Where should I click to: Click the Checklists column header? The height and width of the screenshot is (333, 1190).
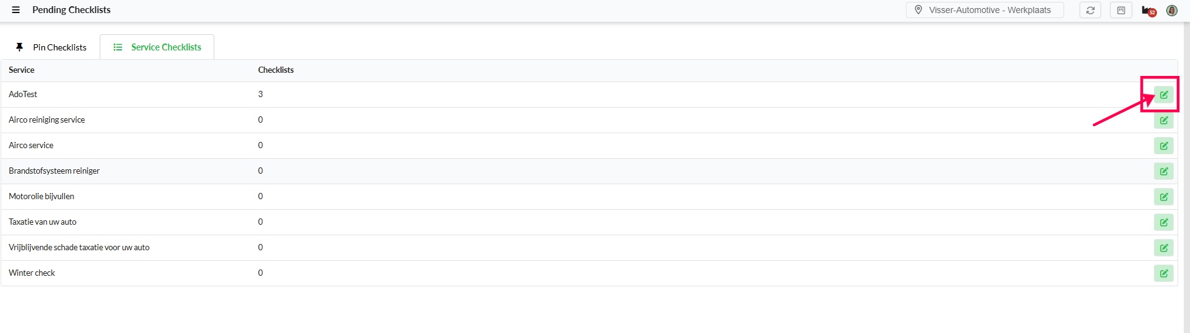coord(276,70)
